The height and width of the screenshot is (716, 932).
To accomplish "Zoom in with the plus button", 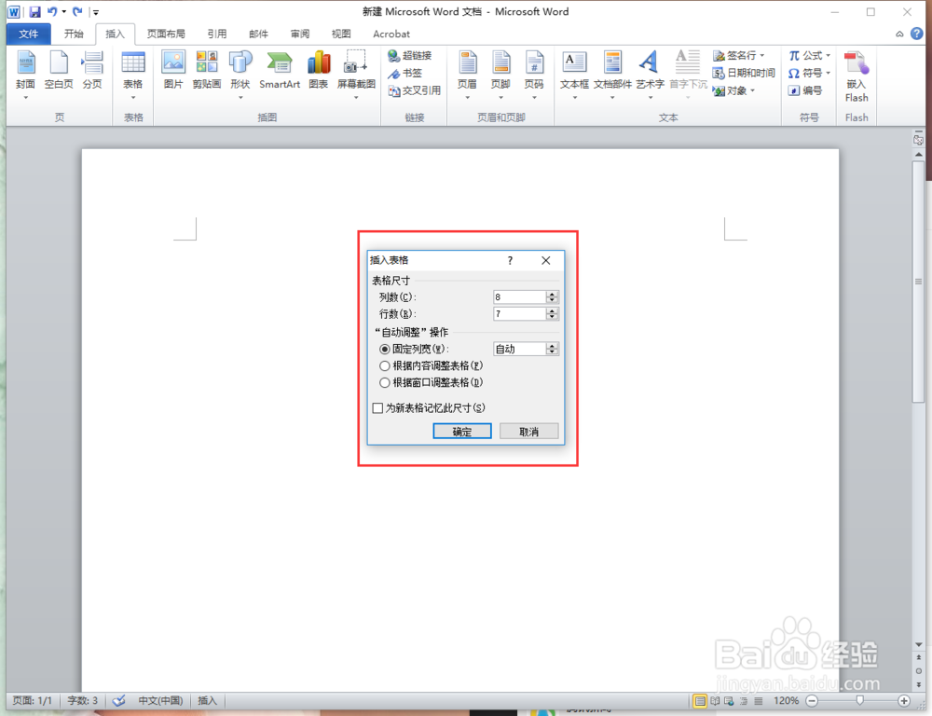I will coord(904,701).
